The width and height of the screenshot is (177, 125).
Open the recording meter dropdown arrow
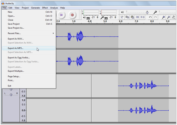[106, 18]
